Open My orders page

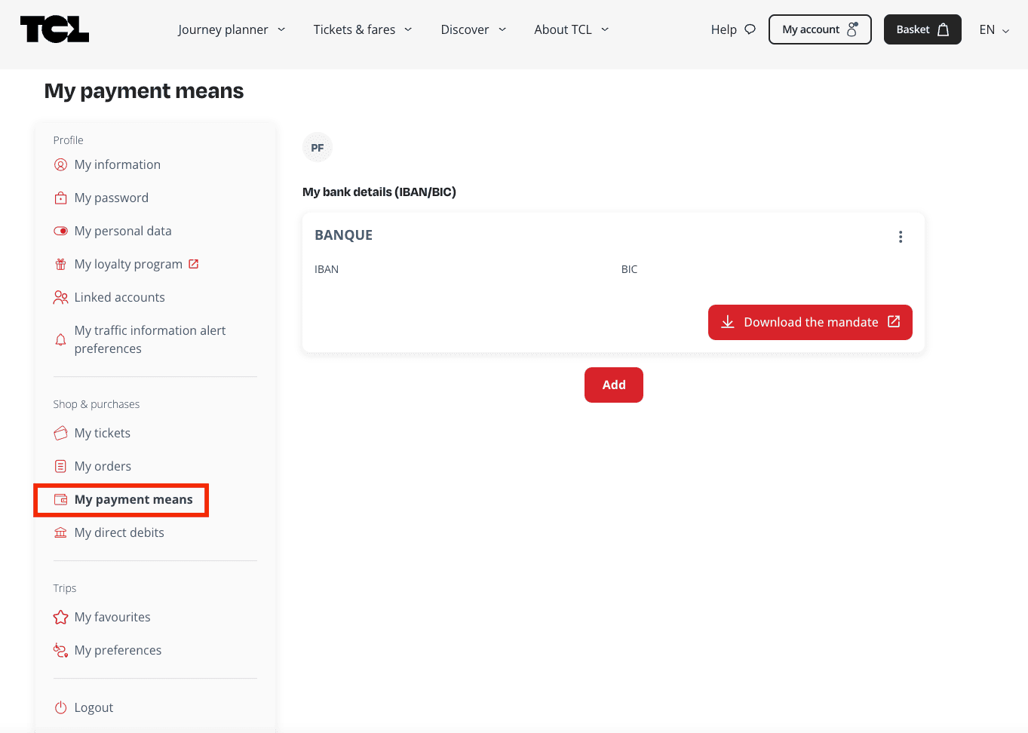(103, 466)
